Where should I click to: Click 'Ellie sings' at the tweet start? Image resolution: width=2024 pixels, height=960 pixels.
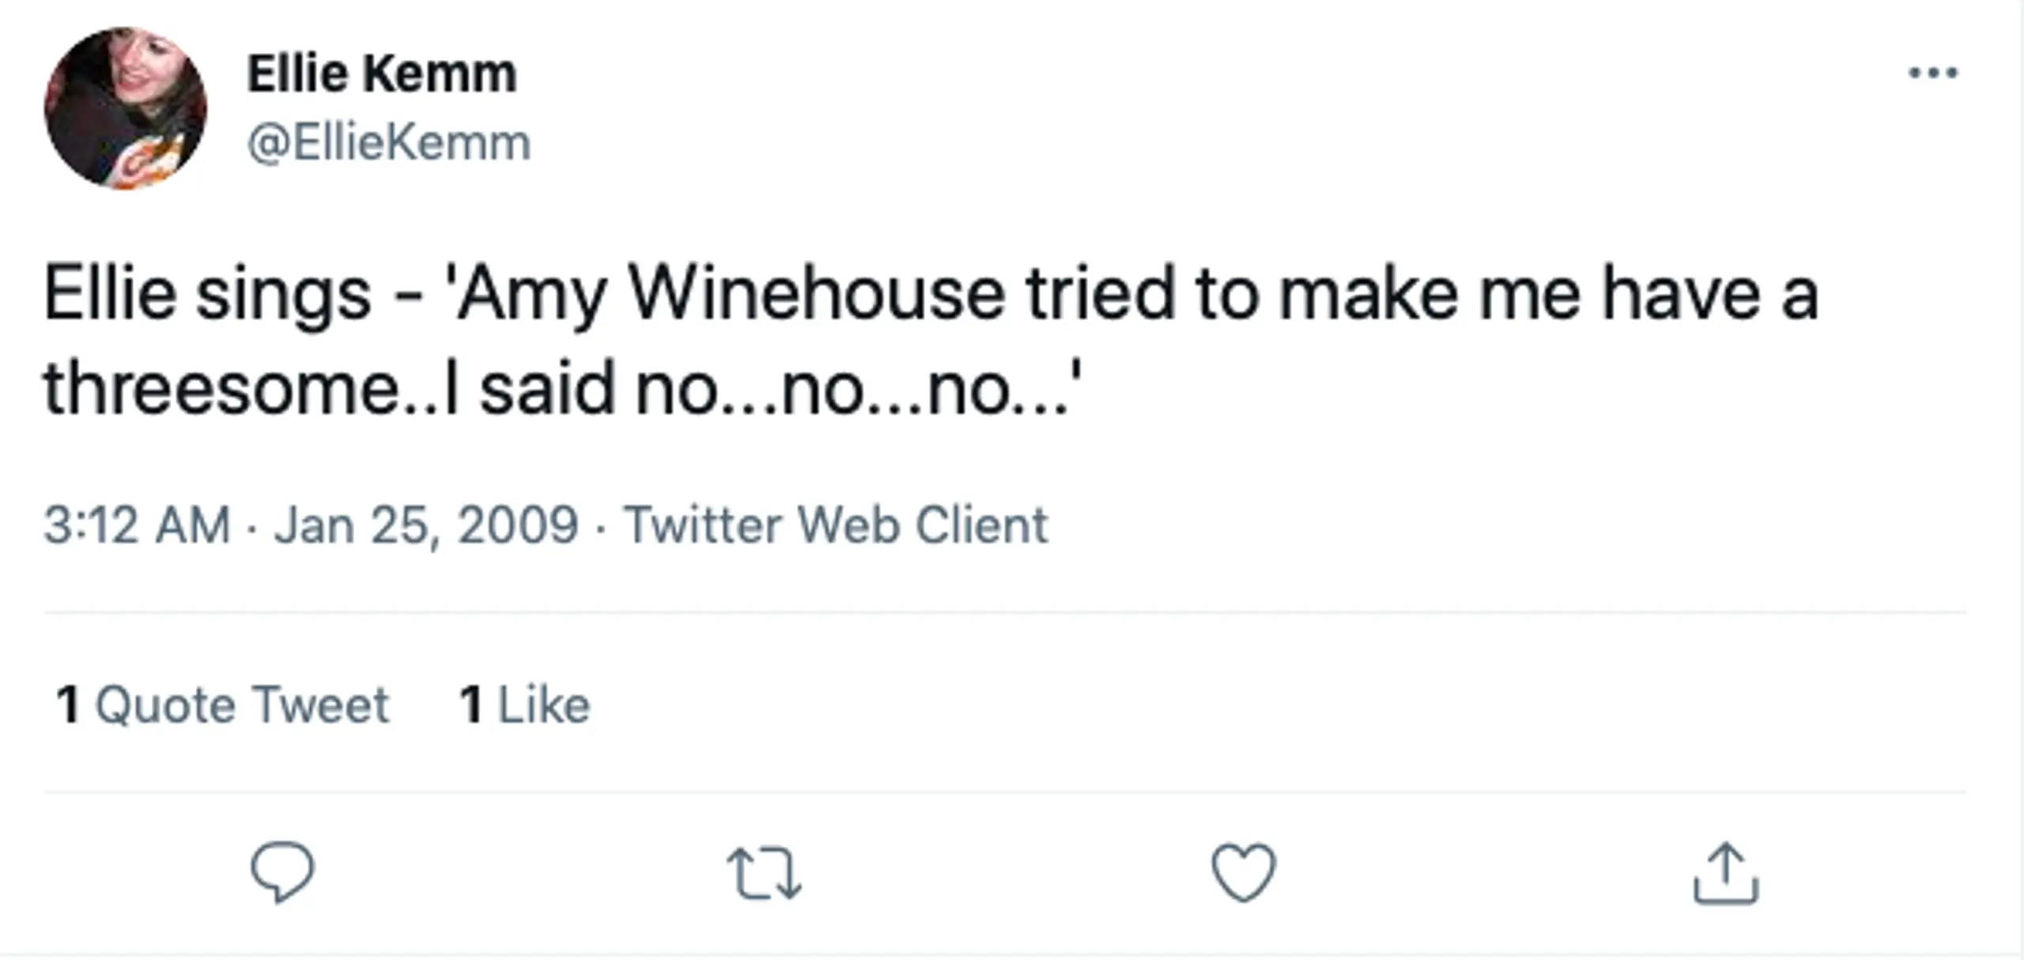tap(207, 294)
